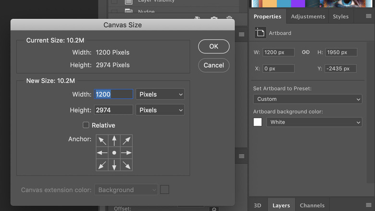
Task: Switch to the Channels tab
Action: 312,205
